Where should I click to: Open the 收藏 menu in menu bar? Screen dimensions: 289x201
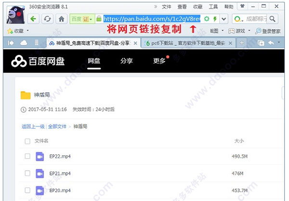[198, 7]
